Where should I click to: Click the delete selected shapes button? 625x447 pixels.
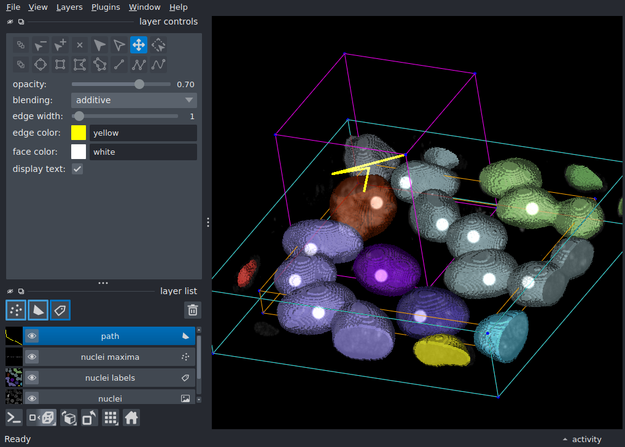tap(80, 45)
